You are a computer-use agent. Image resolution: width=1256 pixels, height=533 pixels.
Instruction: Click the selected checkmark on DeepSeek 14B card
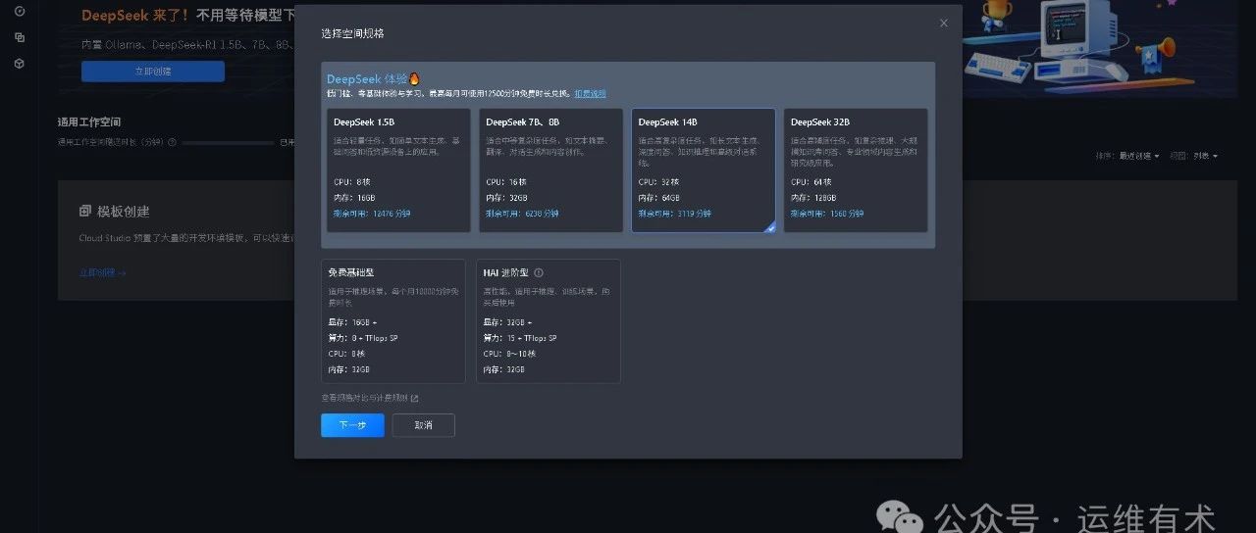tap(770, 227)
